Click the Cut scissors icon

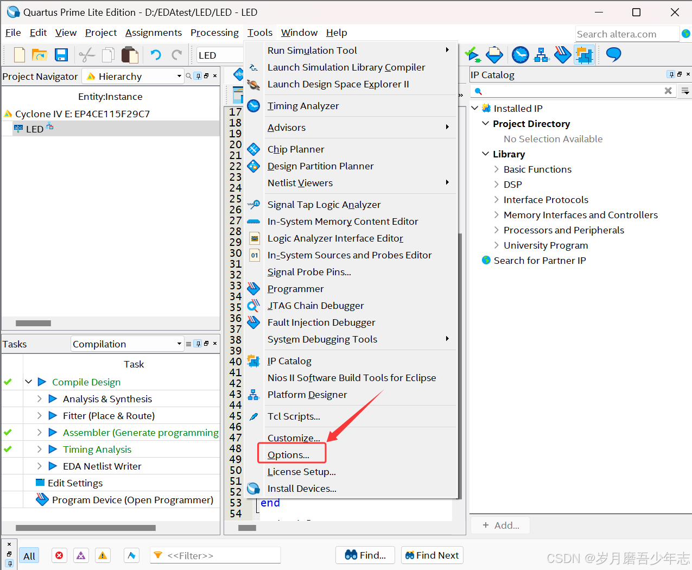point(87,55)
